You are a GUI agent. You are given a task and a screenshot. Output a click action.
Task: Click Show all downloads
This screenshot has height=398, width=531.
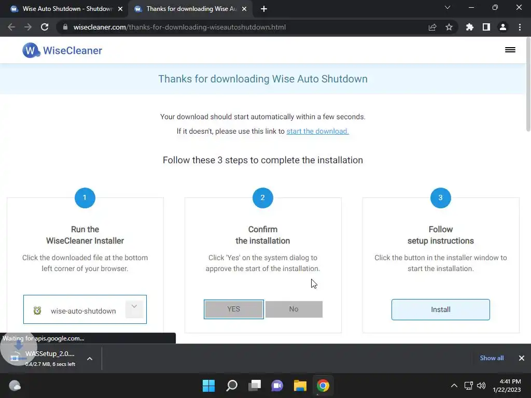coord(492,358)
